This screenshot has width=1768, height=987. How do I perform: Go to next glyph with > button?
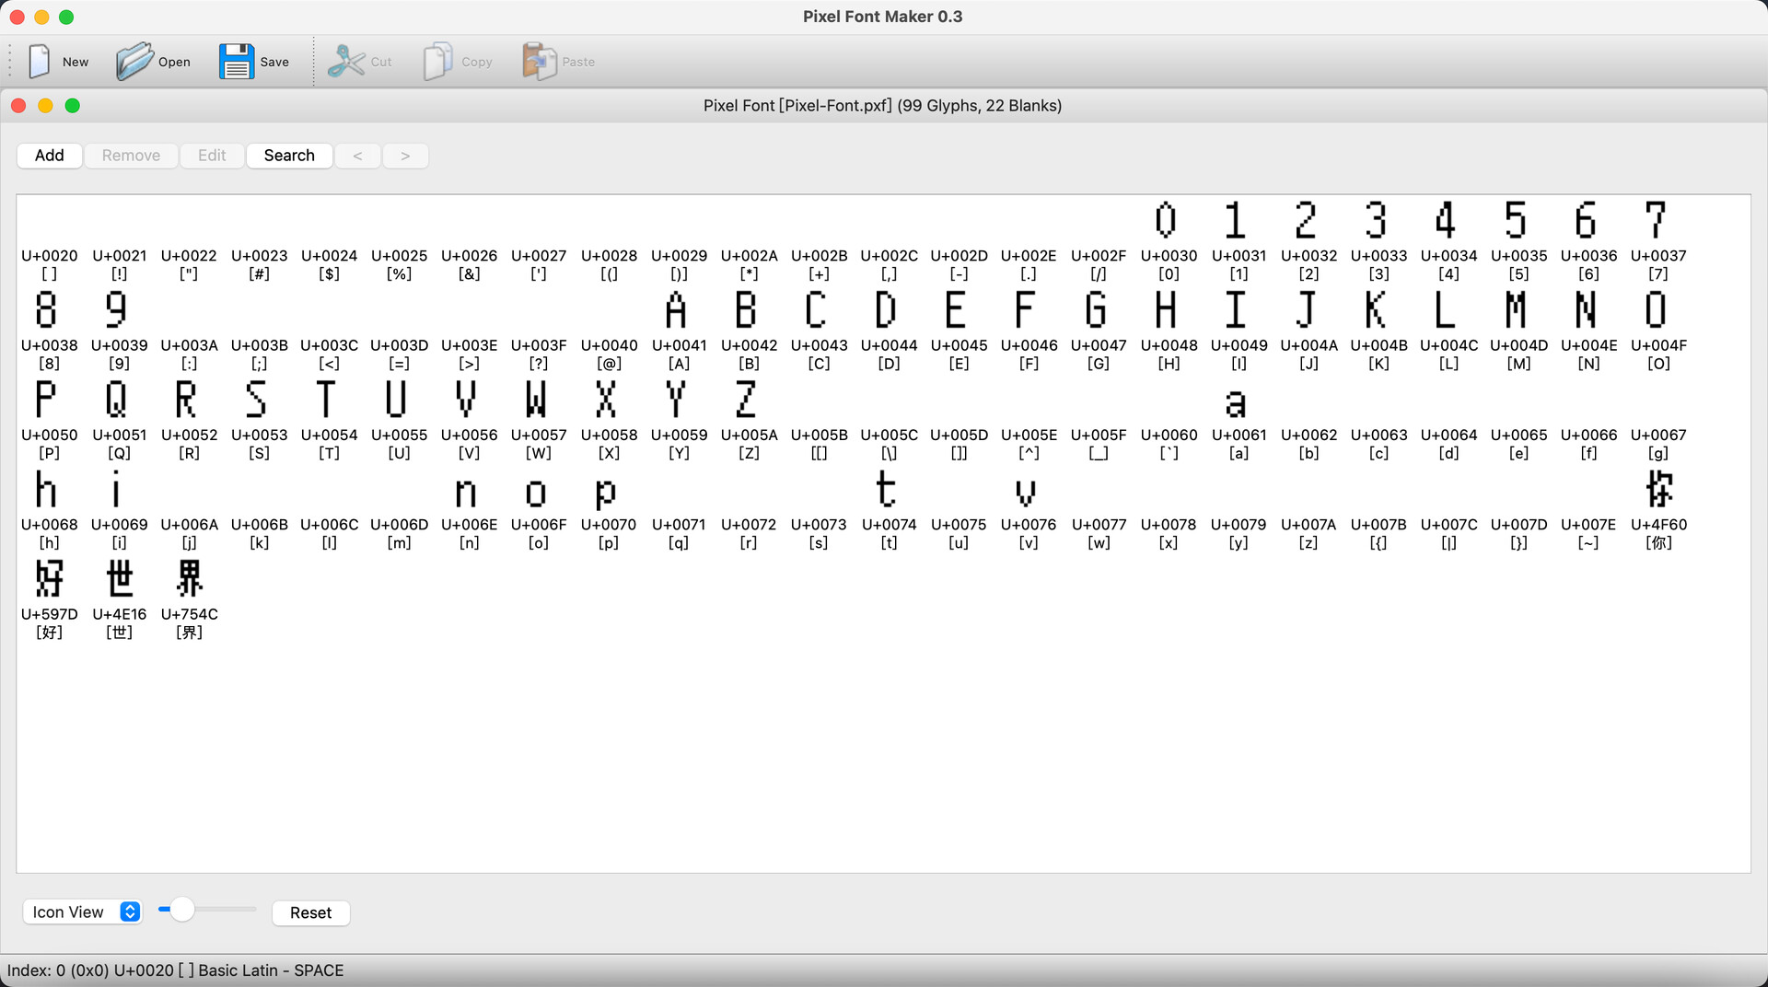405,156
